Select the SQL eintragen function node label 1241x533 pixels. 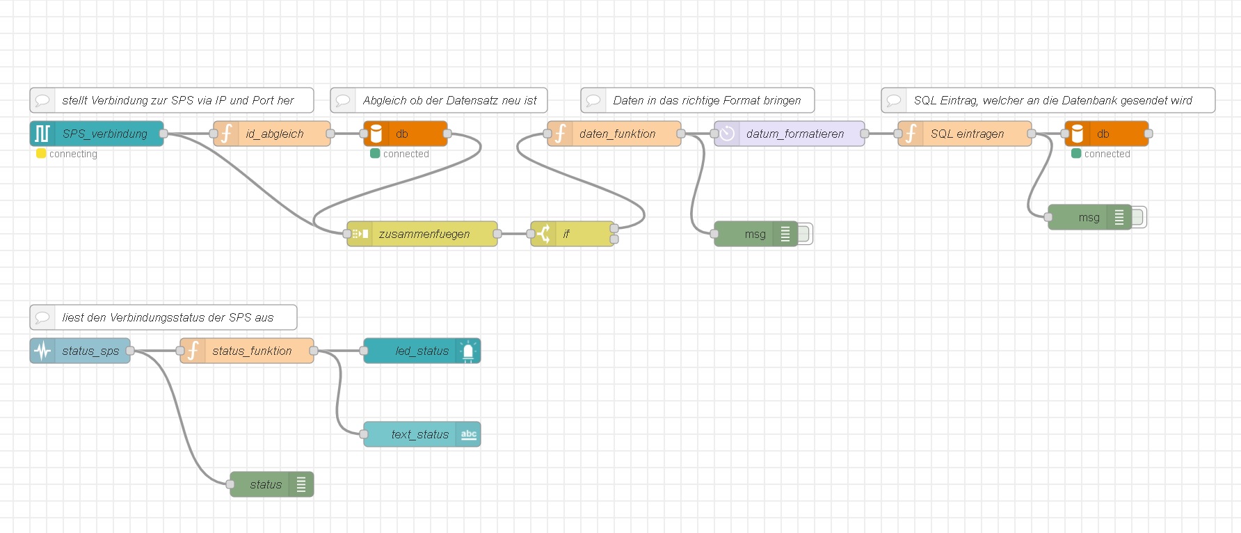click(x=967, y=134)
